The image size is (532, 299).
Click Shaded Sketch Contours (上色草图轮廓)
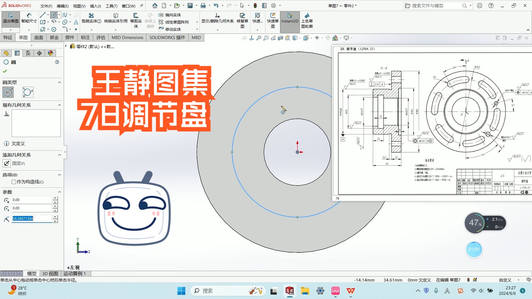pos(307,20)
